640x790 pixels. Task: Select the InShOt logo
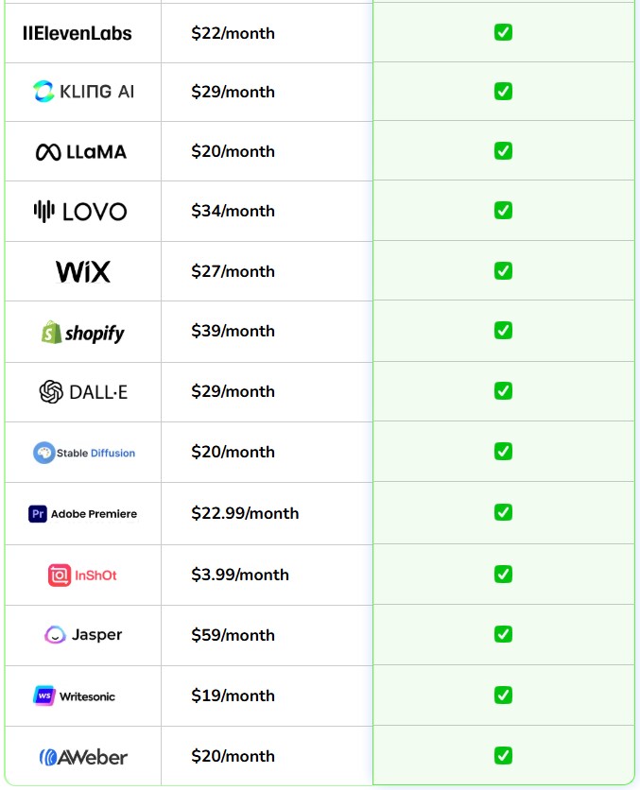[83, 575]
